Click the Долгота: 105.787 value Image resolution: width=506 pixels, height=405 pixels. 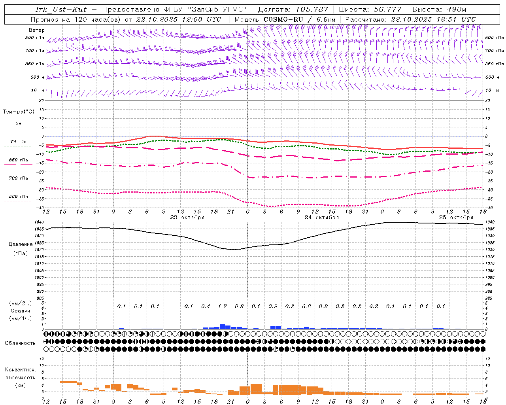point(293,9)
